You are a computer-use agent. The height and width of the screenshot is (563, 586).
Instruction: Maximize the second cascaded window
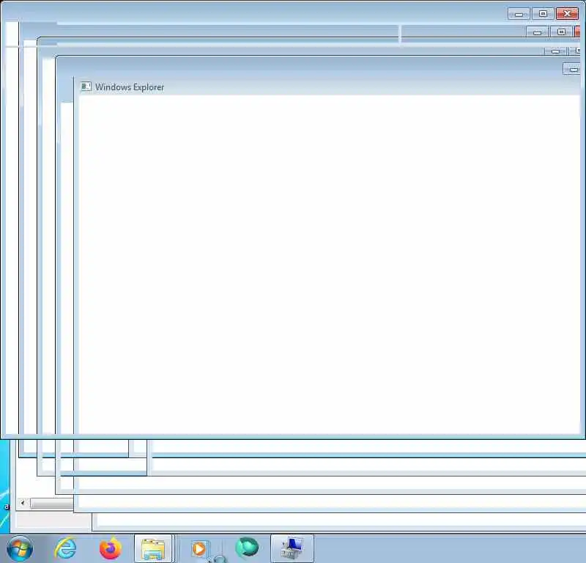click(561, 32)
